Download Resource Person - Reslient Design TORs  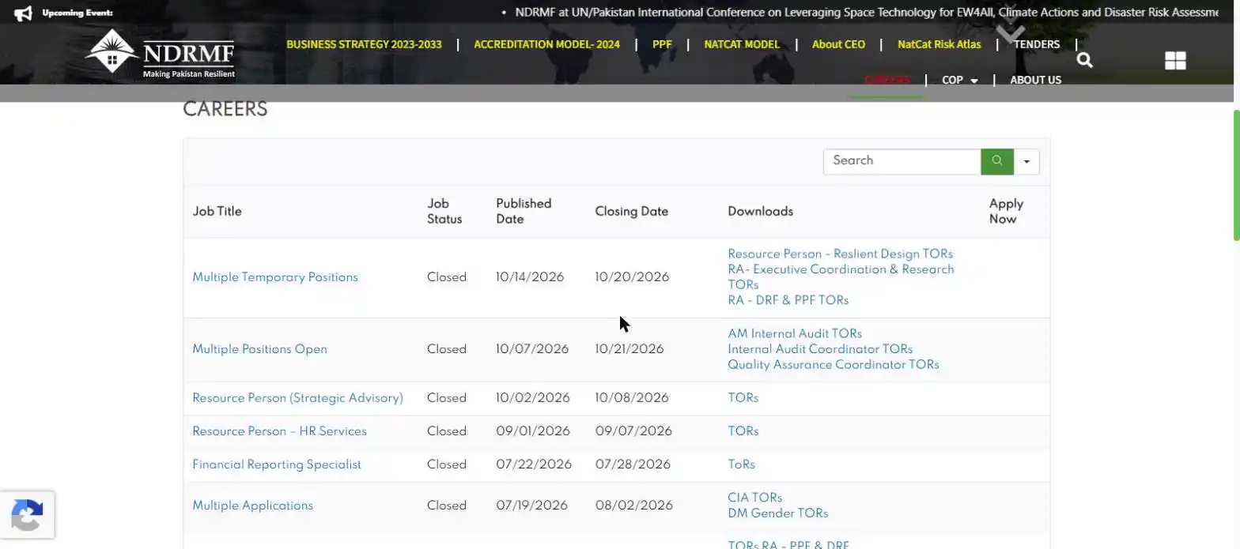(840, 254)
